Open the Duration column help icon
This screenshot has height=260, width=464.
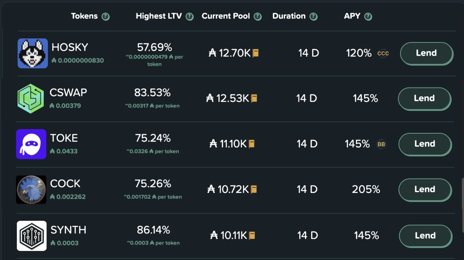314,16
